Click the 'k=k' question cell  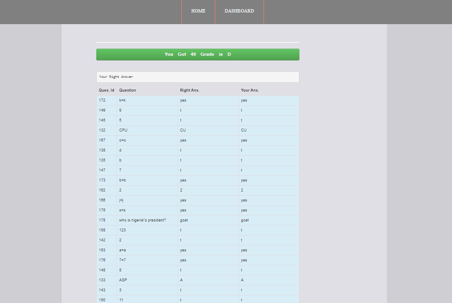click(x=122, y=100)
